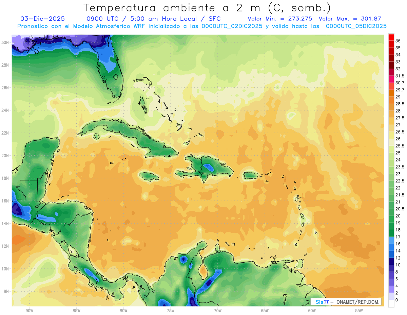The width and height of the screenshot is (407, 315).
Task: Click the longitude label '80W'
Action: click(x=123, y=311)
